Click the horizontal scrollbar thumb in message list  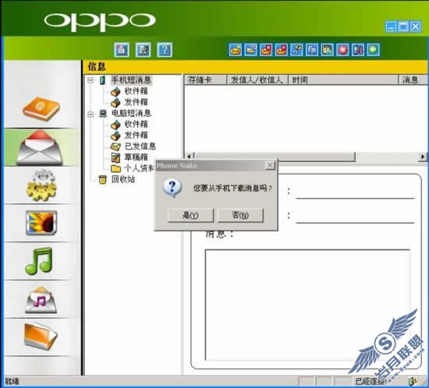[275, 157]
